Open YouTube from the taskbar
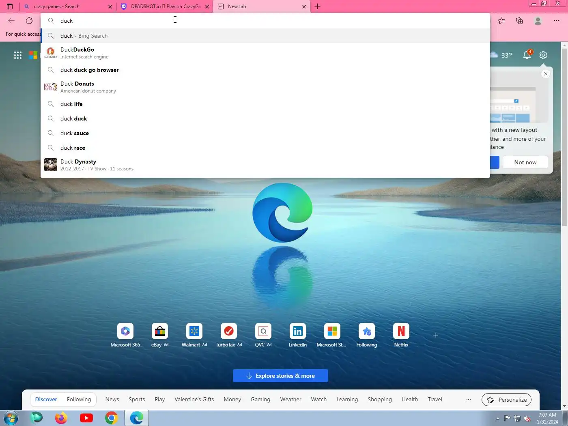Viewport: 568px width, 426px height. 86,418
